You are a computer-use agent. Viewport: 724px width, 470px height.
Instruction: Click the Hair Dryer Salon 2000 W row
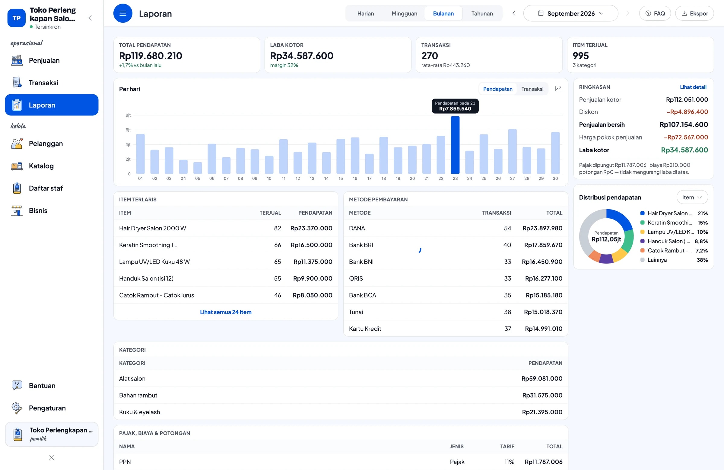(x=226, y=228)
